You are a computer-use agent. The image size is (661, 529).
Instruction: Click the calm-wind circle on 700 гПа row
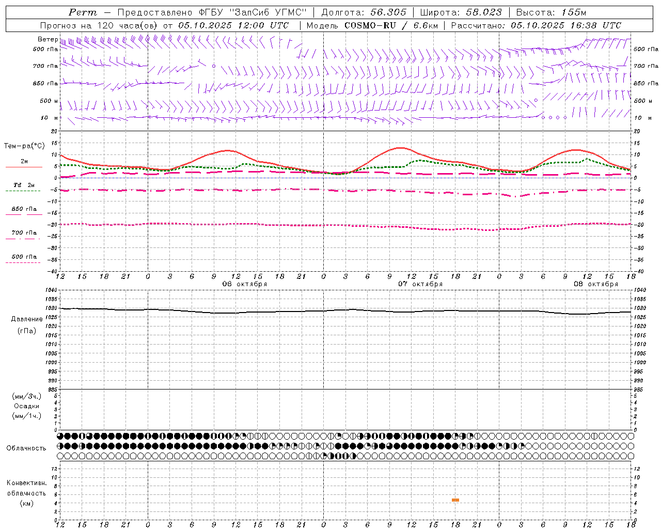tap(213, 66)
